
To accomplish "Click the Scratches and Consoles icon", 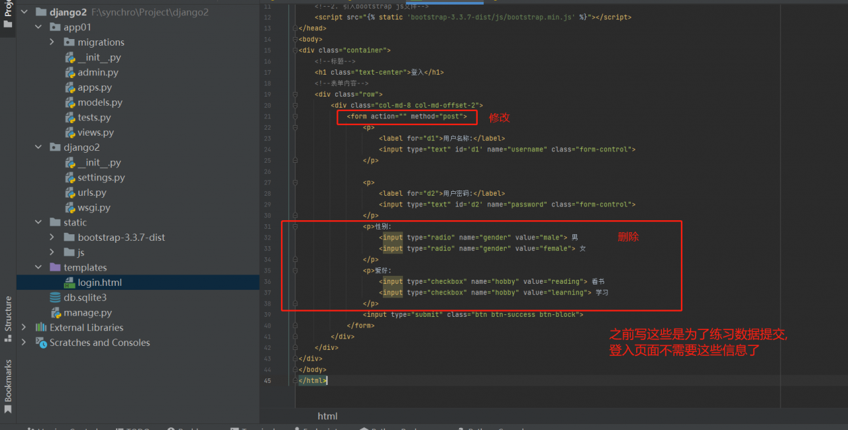I will click(41, 343).
